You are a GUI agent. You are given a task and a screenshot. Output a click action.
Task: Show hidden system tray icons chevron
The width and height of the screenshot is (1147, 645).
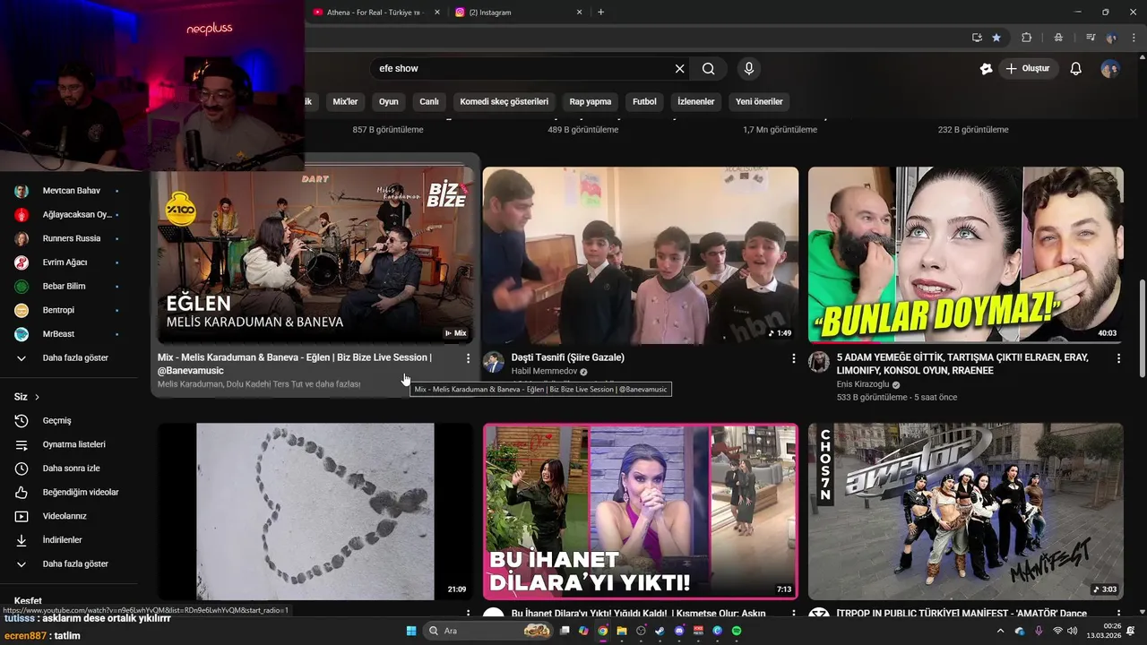[1000, 631]
